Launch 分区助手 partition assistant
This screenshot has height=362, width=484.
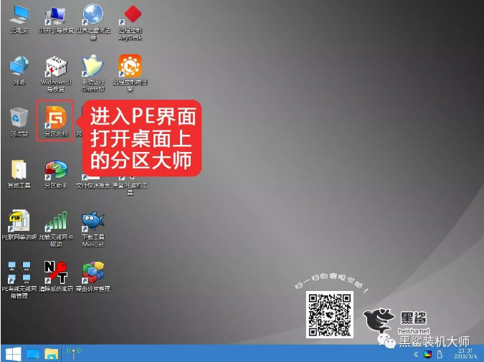click(56, 169)
